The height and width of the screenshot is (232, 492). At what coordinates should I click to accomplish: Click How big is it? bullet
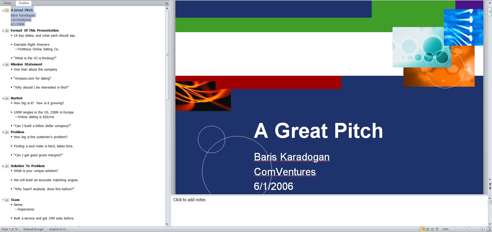[39, 103]
